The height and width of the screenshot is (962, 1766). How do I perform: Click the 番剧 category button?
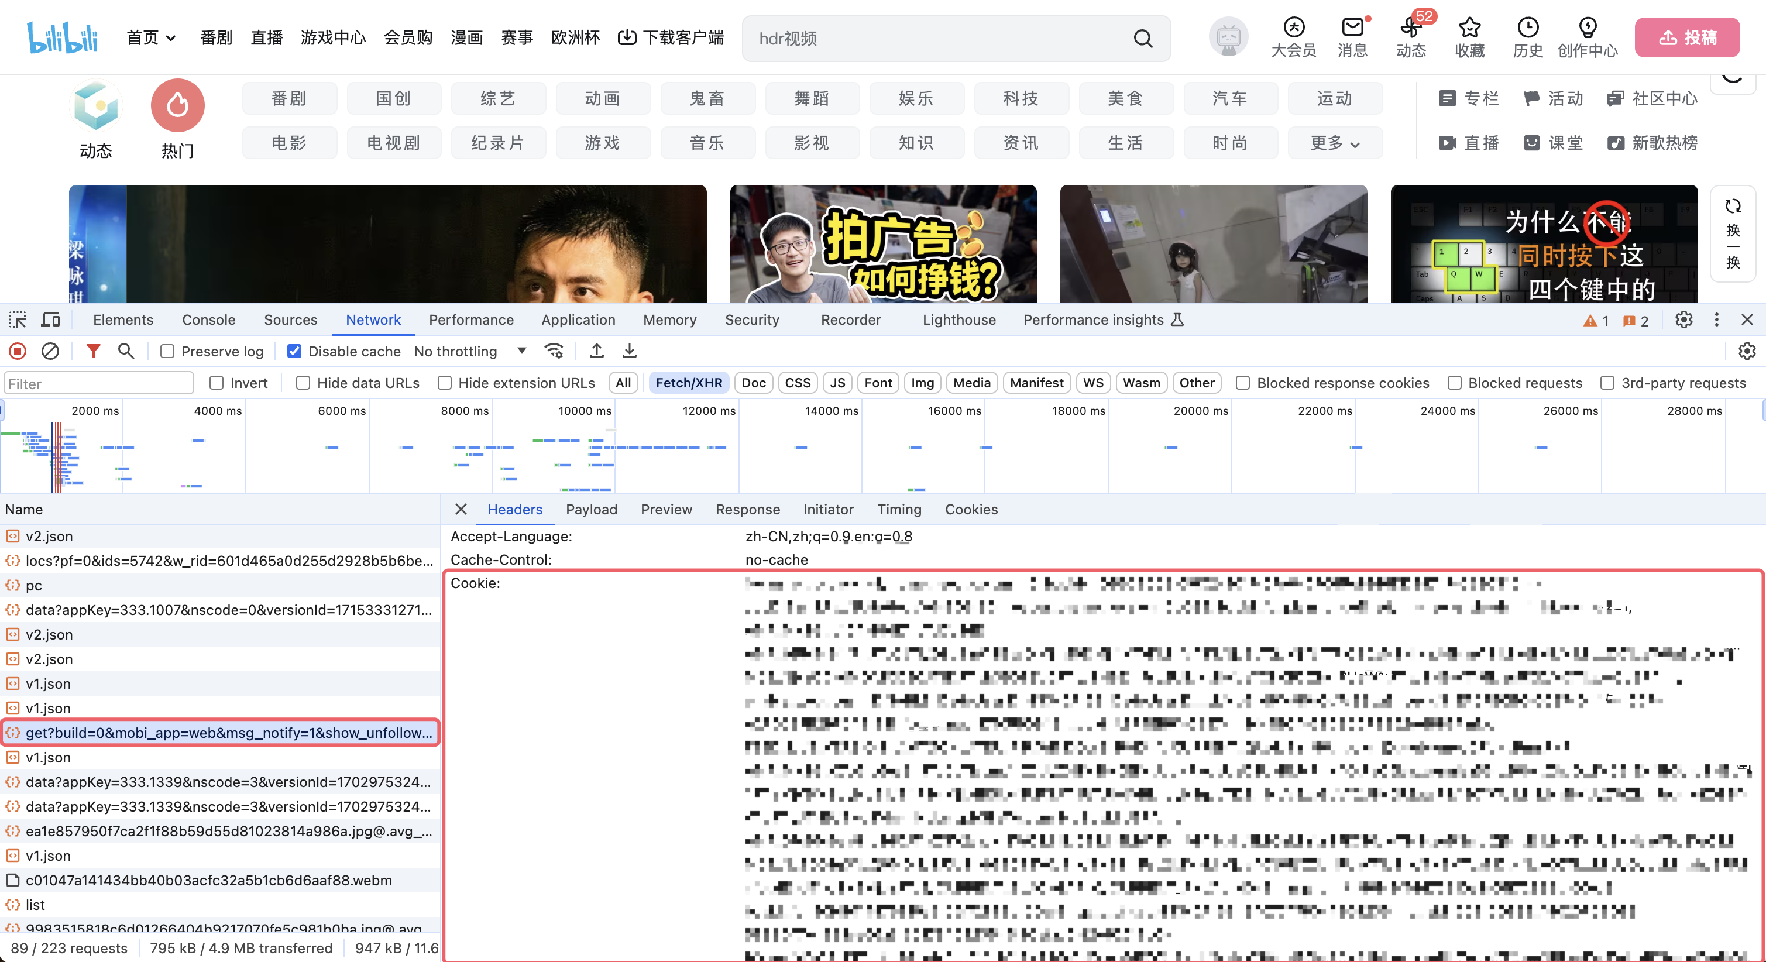(289, 98)
